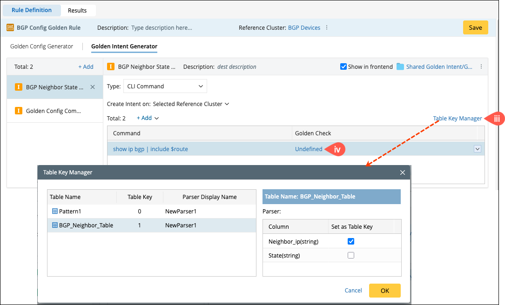Expand the command row dropdown arrow
This screenshot has height=305, width=505.
point(477,149)
